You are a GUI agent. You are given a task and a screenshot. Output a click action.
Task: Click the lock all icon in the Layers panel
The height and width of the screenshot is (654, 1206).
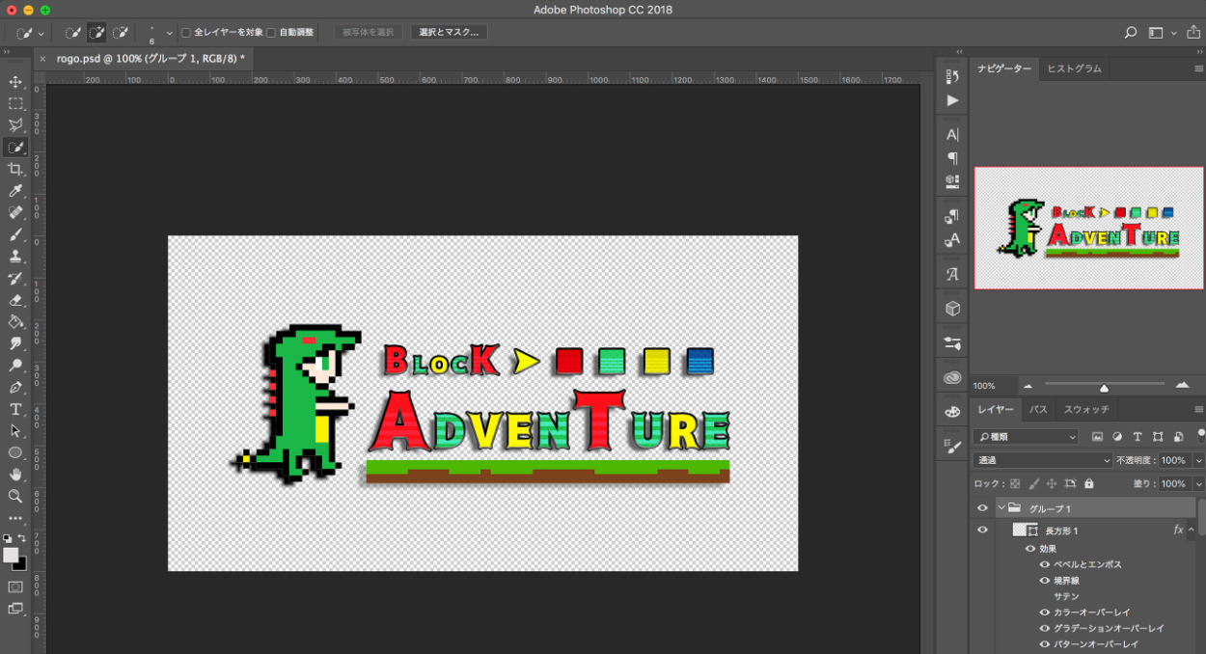point(1089,483)
